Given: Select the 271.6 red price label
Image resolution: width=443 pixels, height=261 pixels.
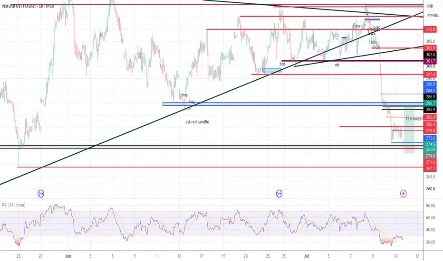Looking at the screenshot, I should point(430,162).
